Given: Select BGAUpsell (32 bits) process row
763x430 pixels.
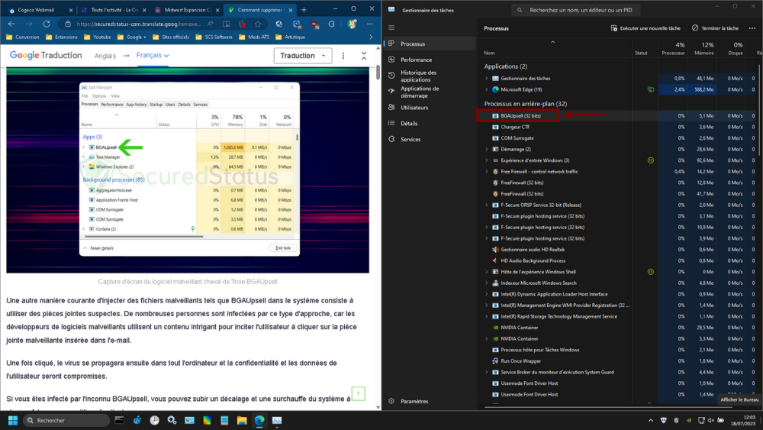Looking at the screenshot, I should coord(617,116).
